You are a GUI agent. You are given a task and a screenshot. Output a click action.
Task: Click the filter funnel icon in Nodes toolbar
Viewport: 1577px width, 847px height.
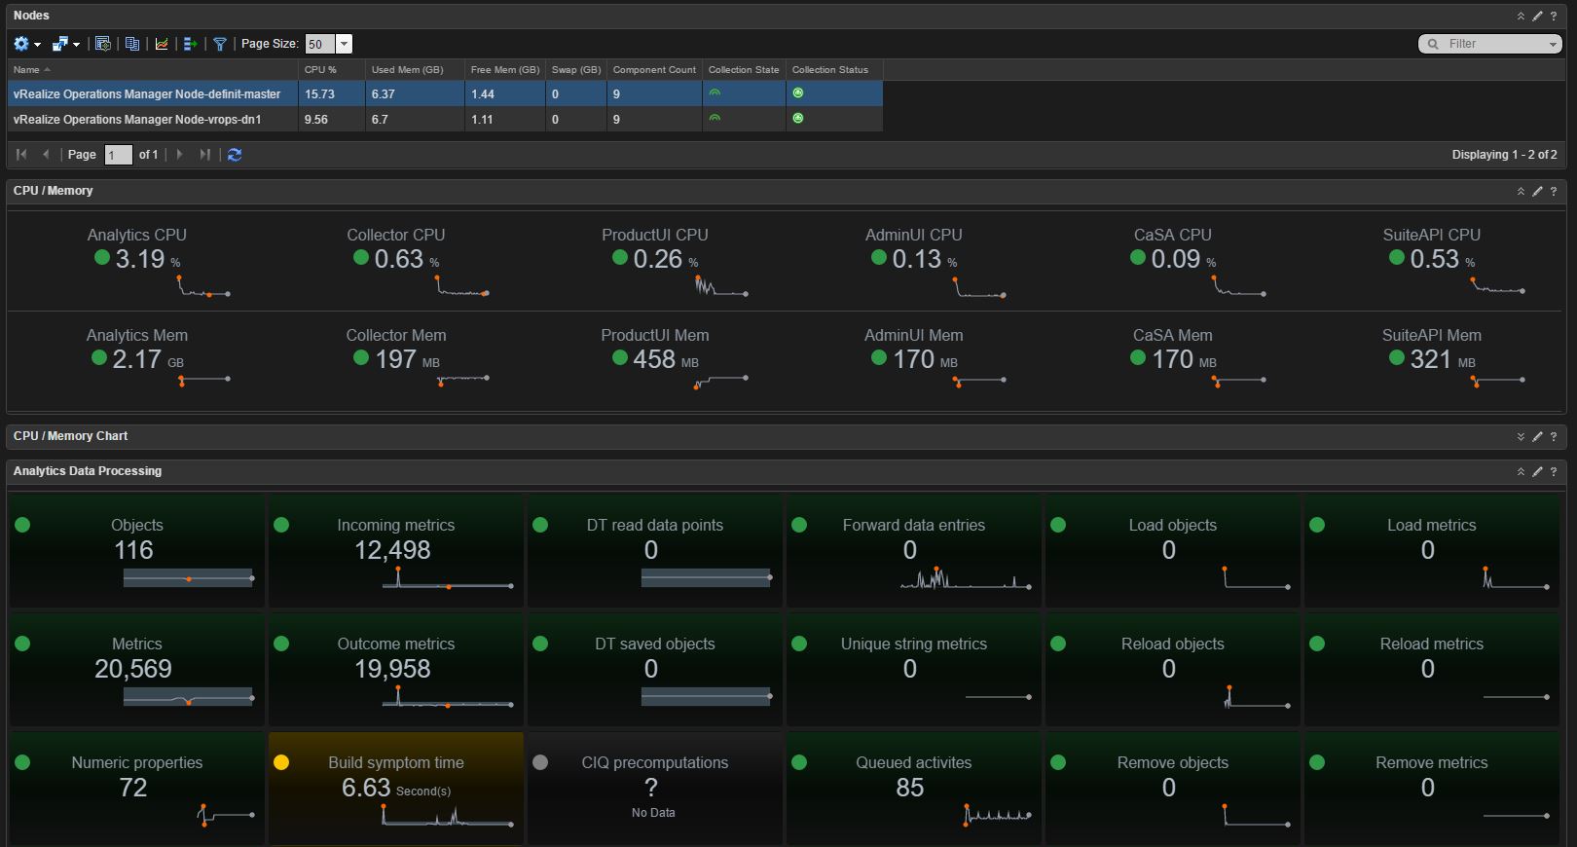pos(220,44)
